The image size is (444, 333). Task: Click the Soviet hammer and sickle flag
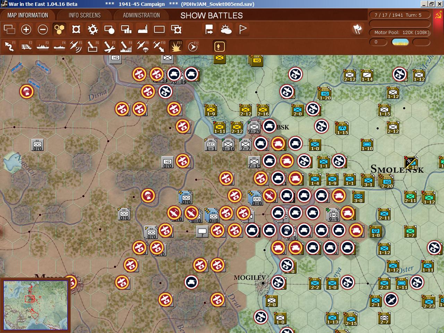tap(438, 16)
